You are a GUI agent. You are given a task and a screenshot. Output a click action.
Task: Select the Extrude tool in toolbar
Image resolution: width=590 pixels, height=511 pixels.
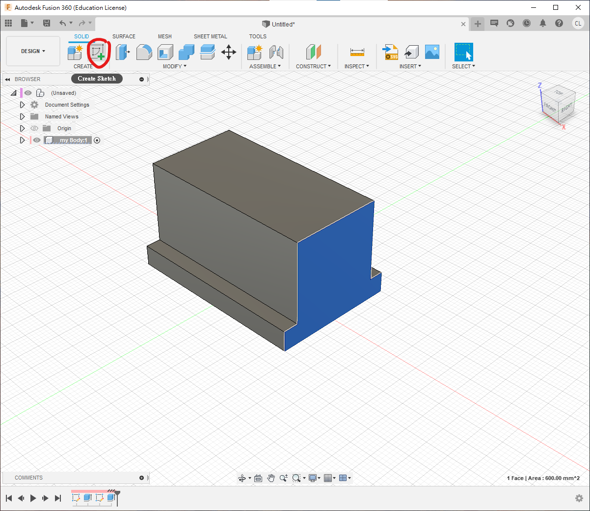point(122,52)
